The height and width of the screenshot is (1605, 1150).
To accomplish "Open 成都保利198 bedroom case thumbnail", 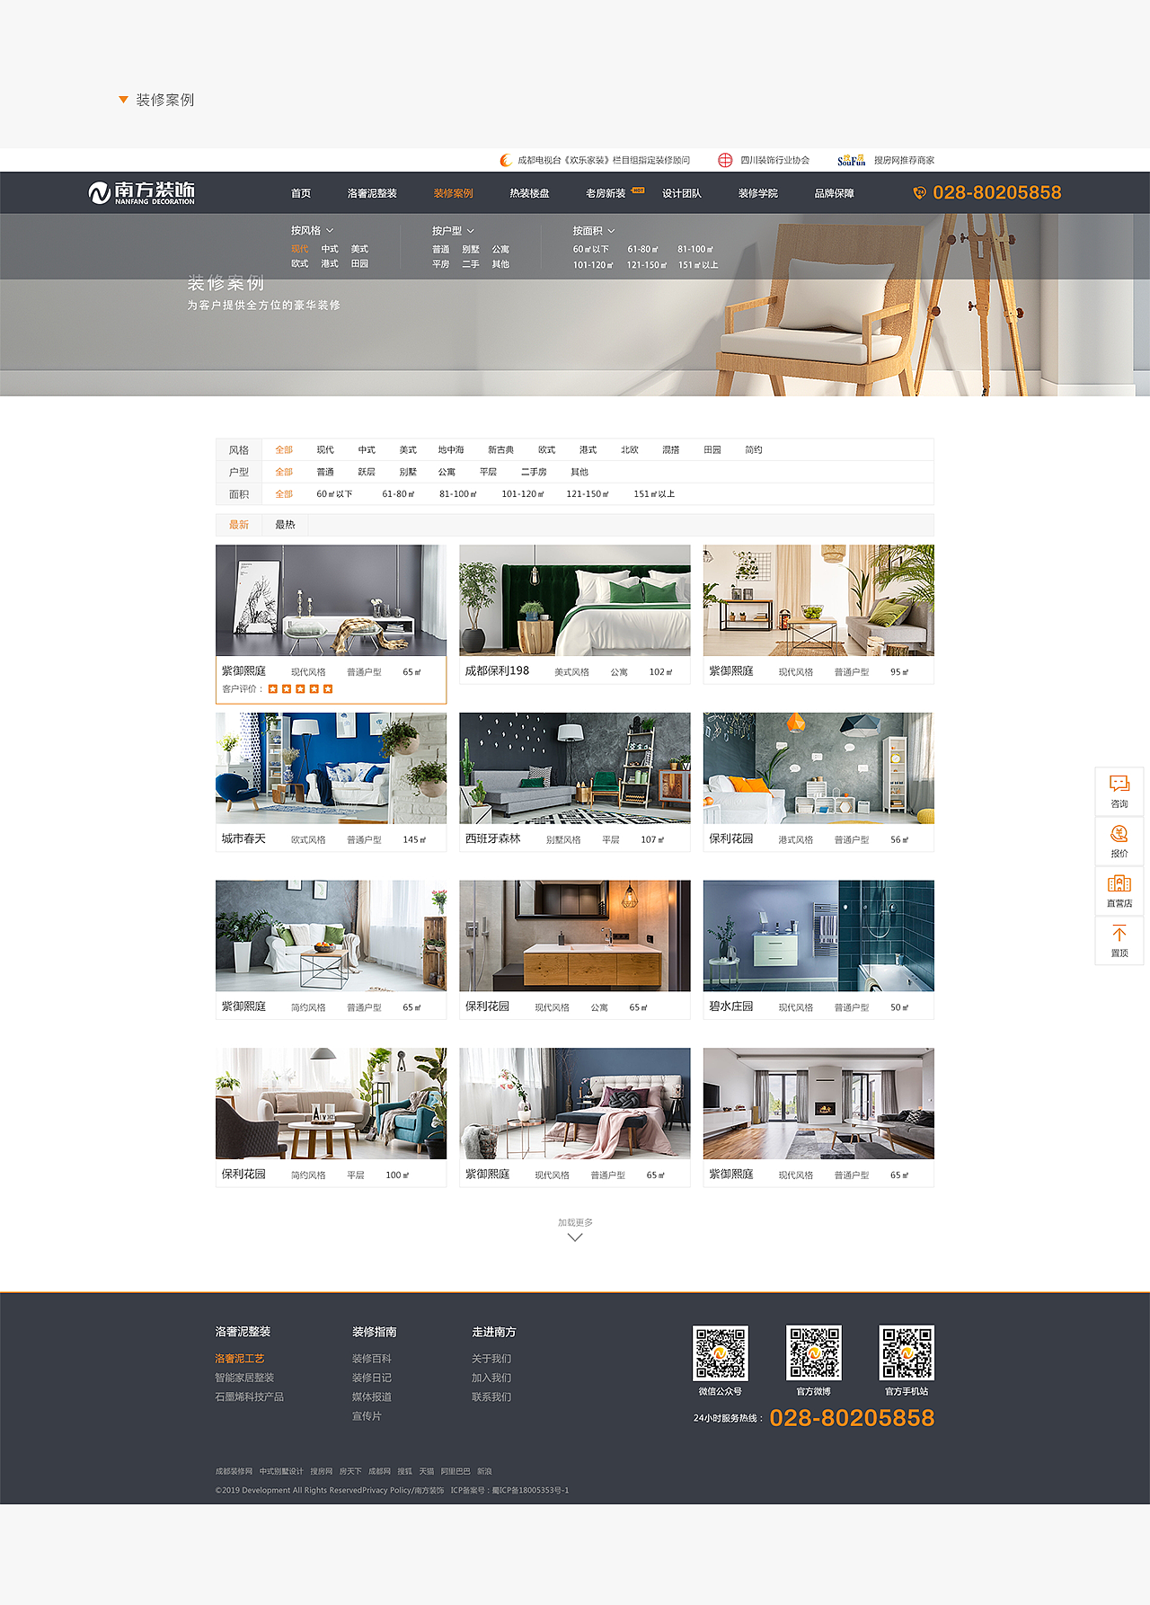I will click(x=575, y=600).
